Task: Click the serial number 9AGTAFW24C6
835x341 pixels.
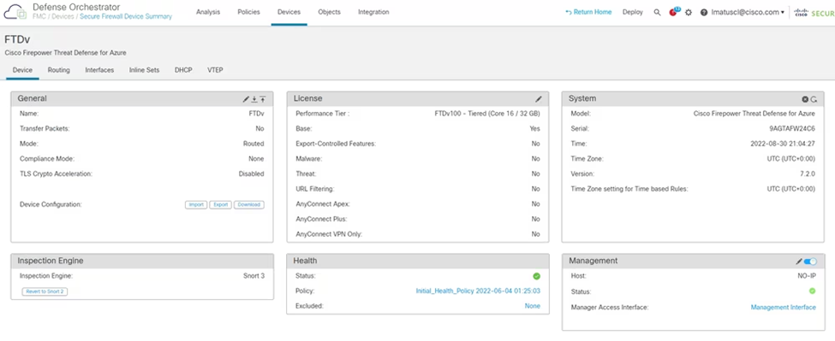Action: 792,128
